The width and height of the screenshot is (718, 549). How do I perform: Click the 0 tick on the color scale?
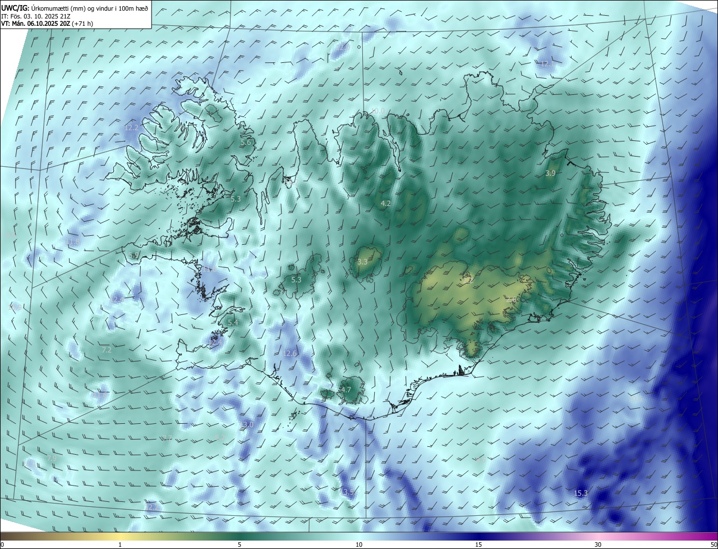click(x=2, y=545)
